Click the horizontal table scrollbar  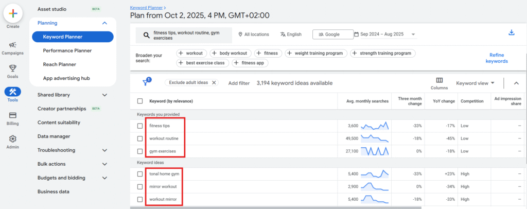coord(276,207)
